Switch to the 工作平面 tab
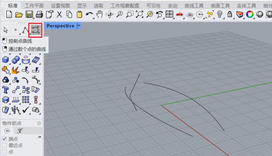The width and height of the screenshot is (272, 156). coord(34,6)
